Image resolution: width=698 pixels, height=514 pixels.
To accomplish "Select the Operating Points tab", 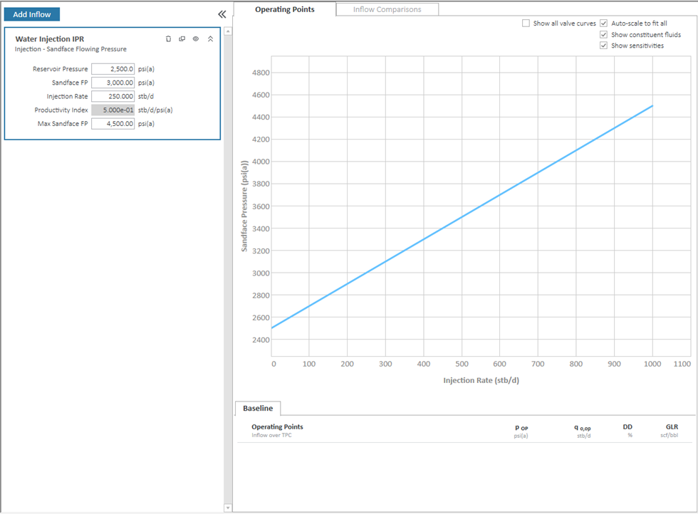I will click(284, 9).
